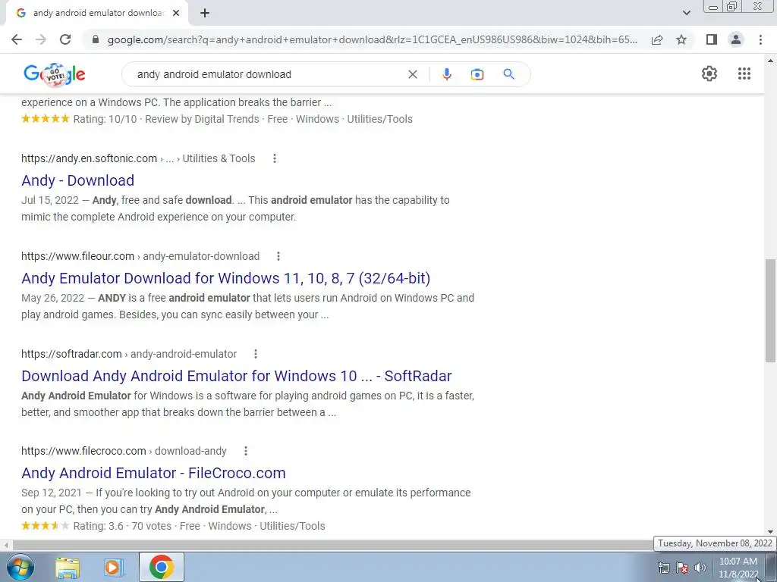The width and height of the screenshot is (777, 582).
Task: Open the Action Center flag icon
Action: pyautogui.click(x=682, y=568)
